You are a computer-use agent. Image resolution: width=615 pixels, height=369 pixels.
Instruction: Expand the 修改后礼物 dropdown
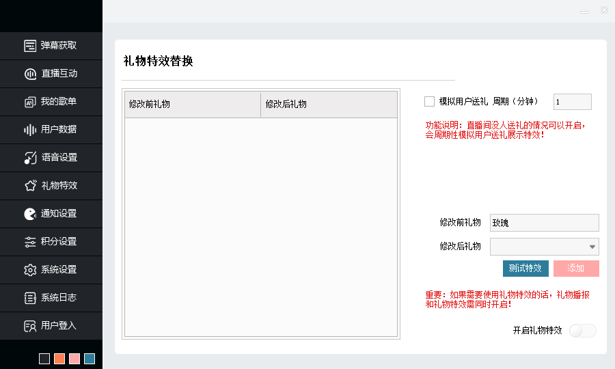pos(592,247)
